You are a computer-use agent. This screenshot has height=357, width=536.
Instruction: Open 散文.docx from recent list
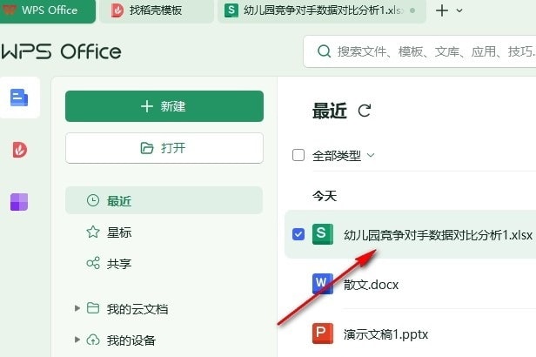[x=371, y=285]
